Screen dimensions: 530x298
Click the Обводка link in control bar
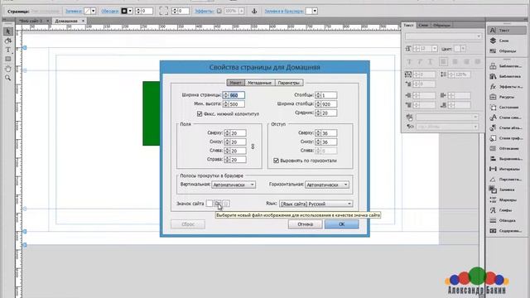point(110,11)
